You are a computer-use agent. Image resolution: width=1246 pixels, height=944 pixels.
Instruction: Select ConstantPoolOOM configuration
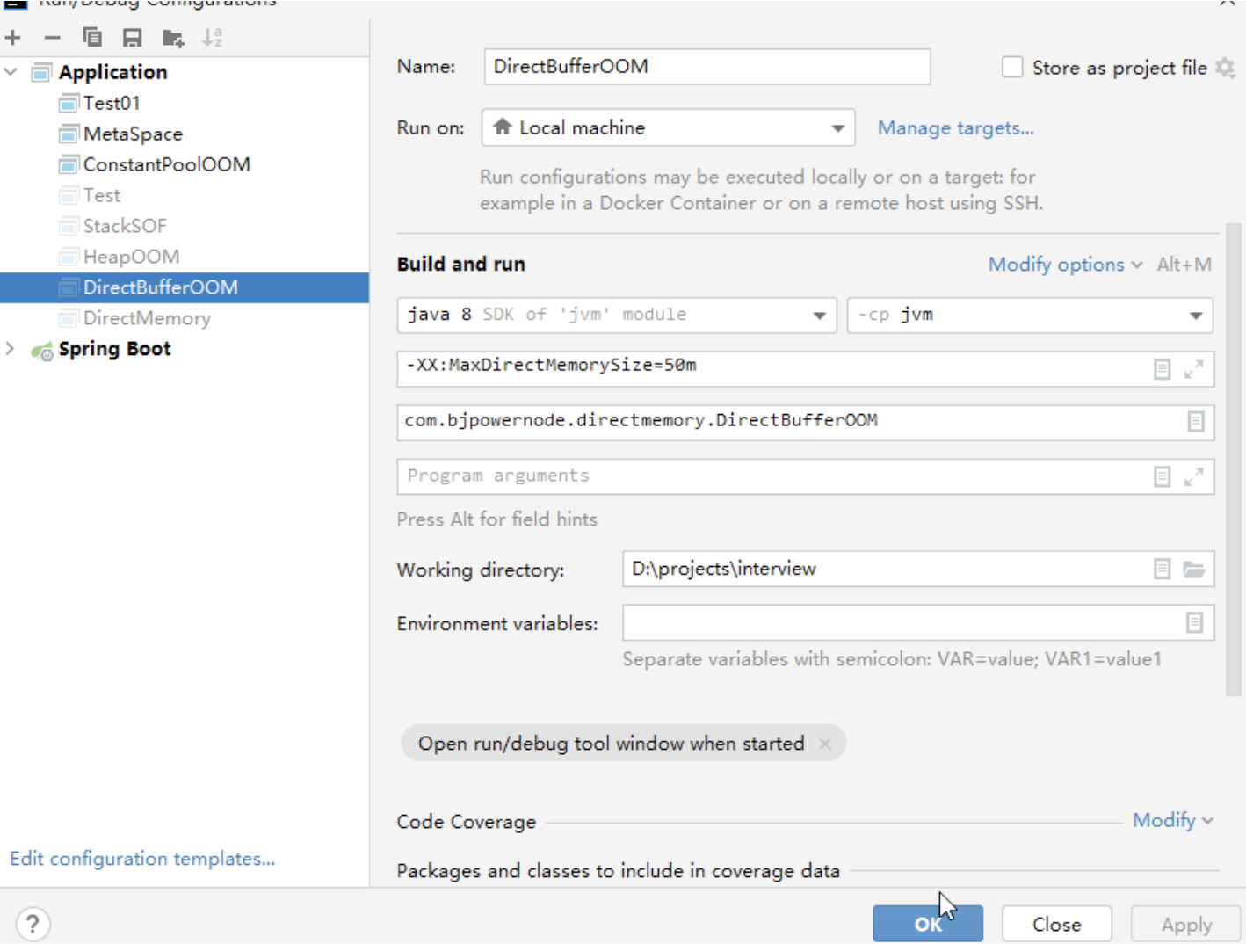(166, 164)
